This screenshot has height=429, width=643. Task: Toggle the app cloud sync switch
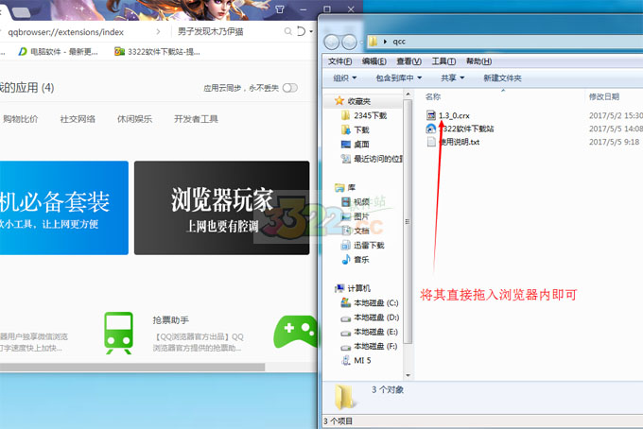(x=290, y=88)
